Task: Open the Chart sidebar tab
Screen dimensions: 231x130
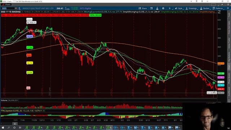Action: click(229, 67)
